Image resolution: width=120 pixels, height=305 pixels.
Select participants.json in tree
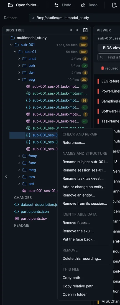click(x=35, y=212)
